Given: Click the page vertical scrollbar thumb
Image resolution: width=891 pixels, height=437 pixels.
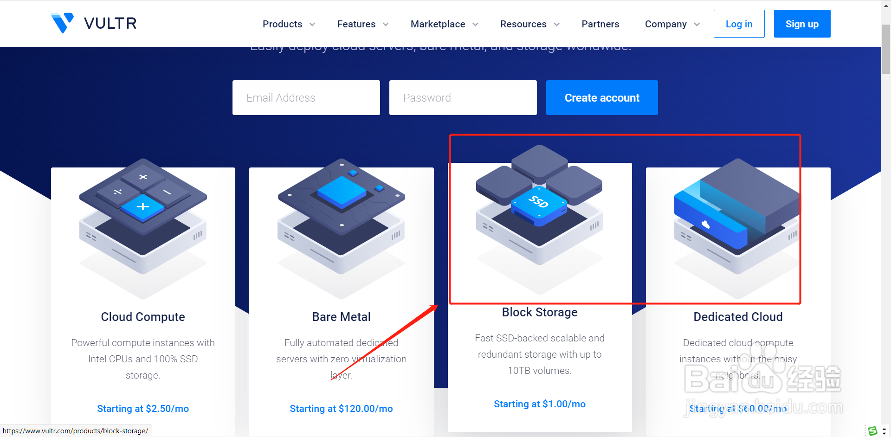Looking at the screenshot, I should [886, 49].
